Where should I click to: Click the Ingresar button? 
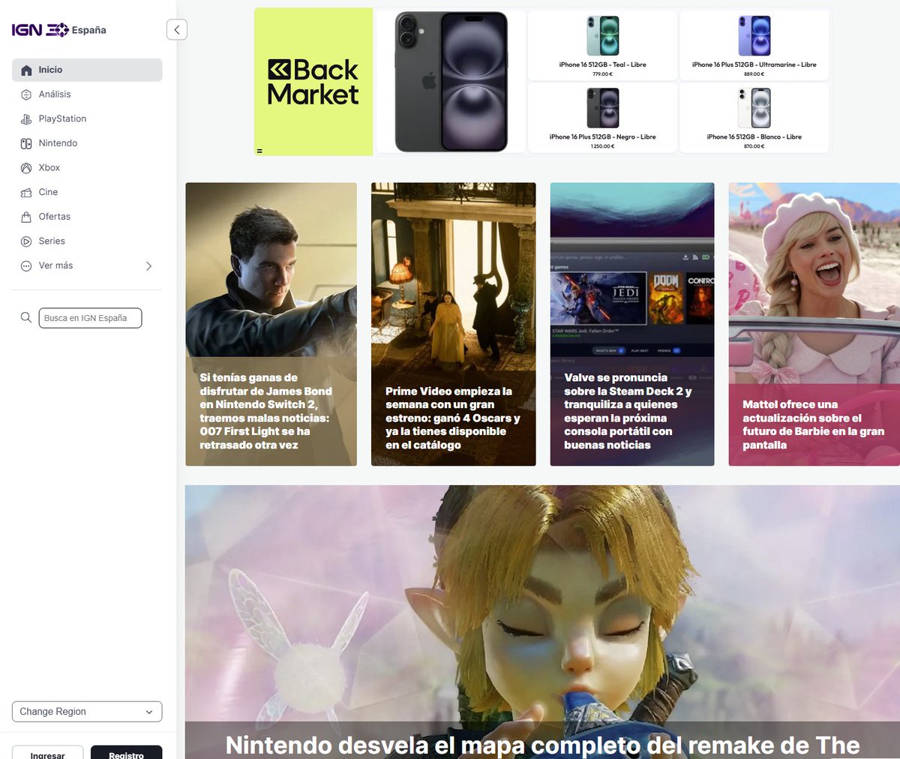click(x=47, y=753)
